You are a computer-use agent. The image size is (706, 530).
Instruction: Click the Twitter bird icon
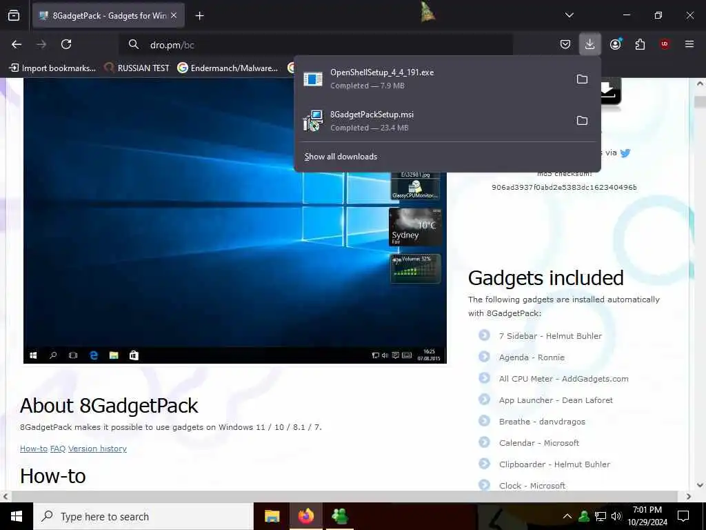[x=625, y=153]
